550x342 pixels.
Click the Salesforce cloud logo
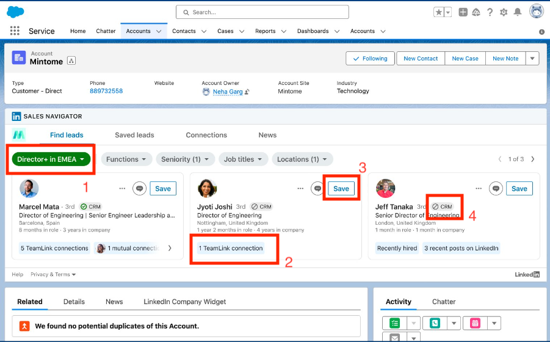(x=15, y=12)
